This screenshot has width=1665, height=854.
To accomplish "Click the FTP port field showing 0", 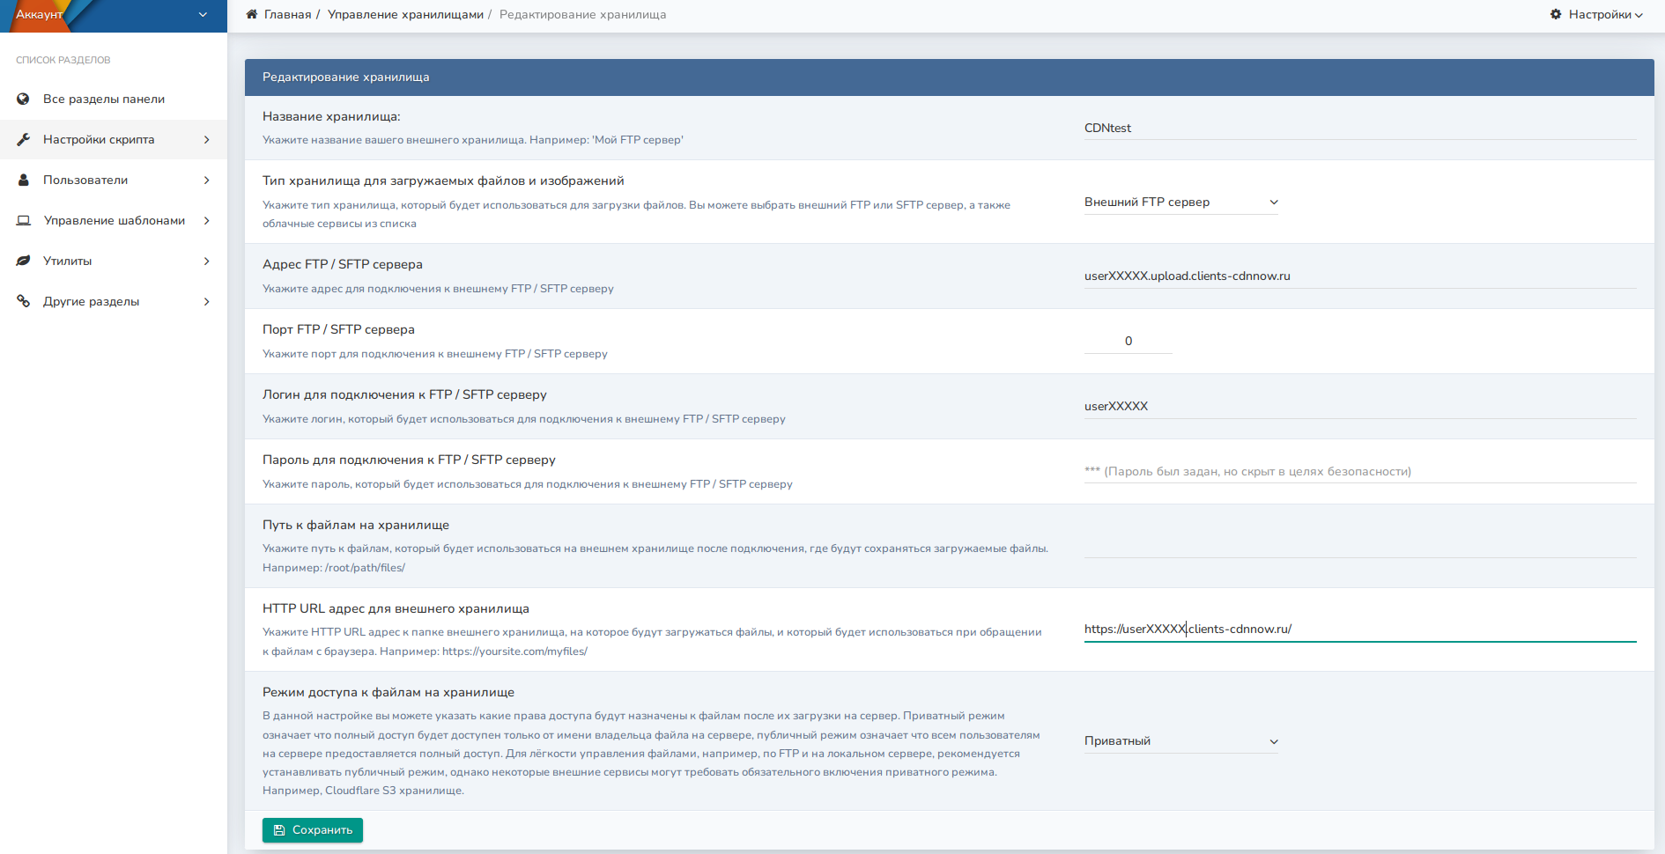I will [1128, 341].
